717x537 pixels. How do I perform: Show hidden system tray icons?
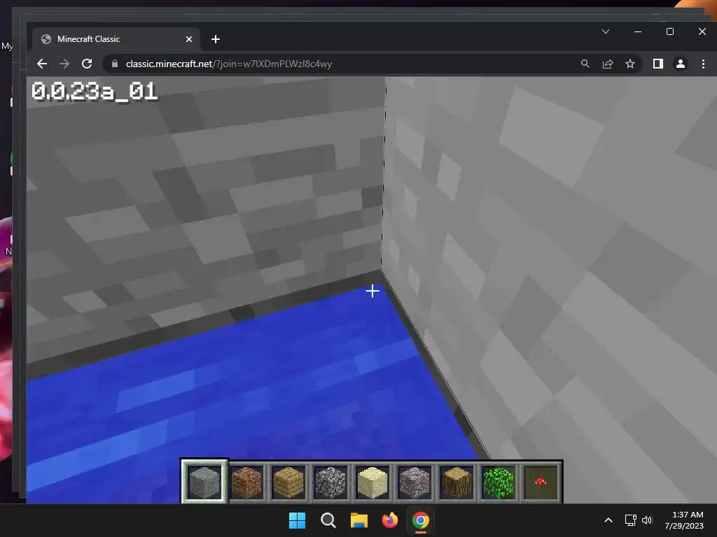tap(608, 520)
